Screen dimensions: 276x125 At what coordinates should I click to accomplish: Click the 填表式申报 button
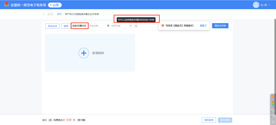pos(220,26)
